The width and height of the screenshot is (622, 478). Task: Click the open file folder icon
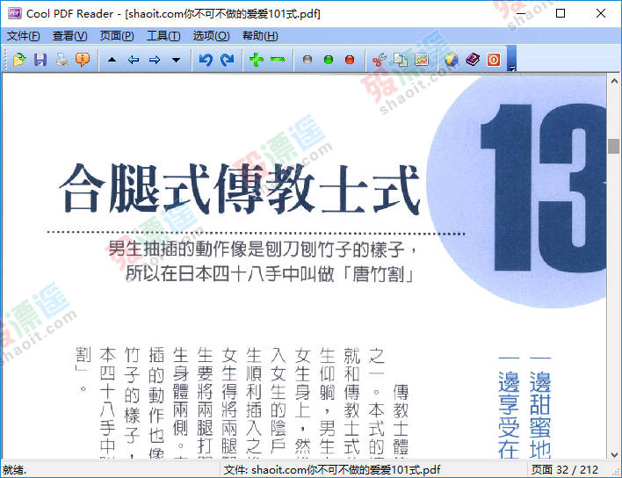coord(19,60)
